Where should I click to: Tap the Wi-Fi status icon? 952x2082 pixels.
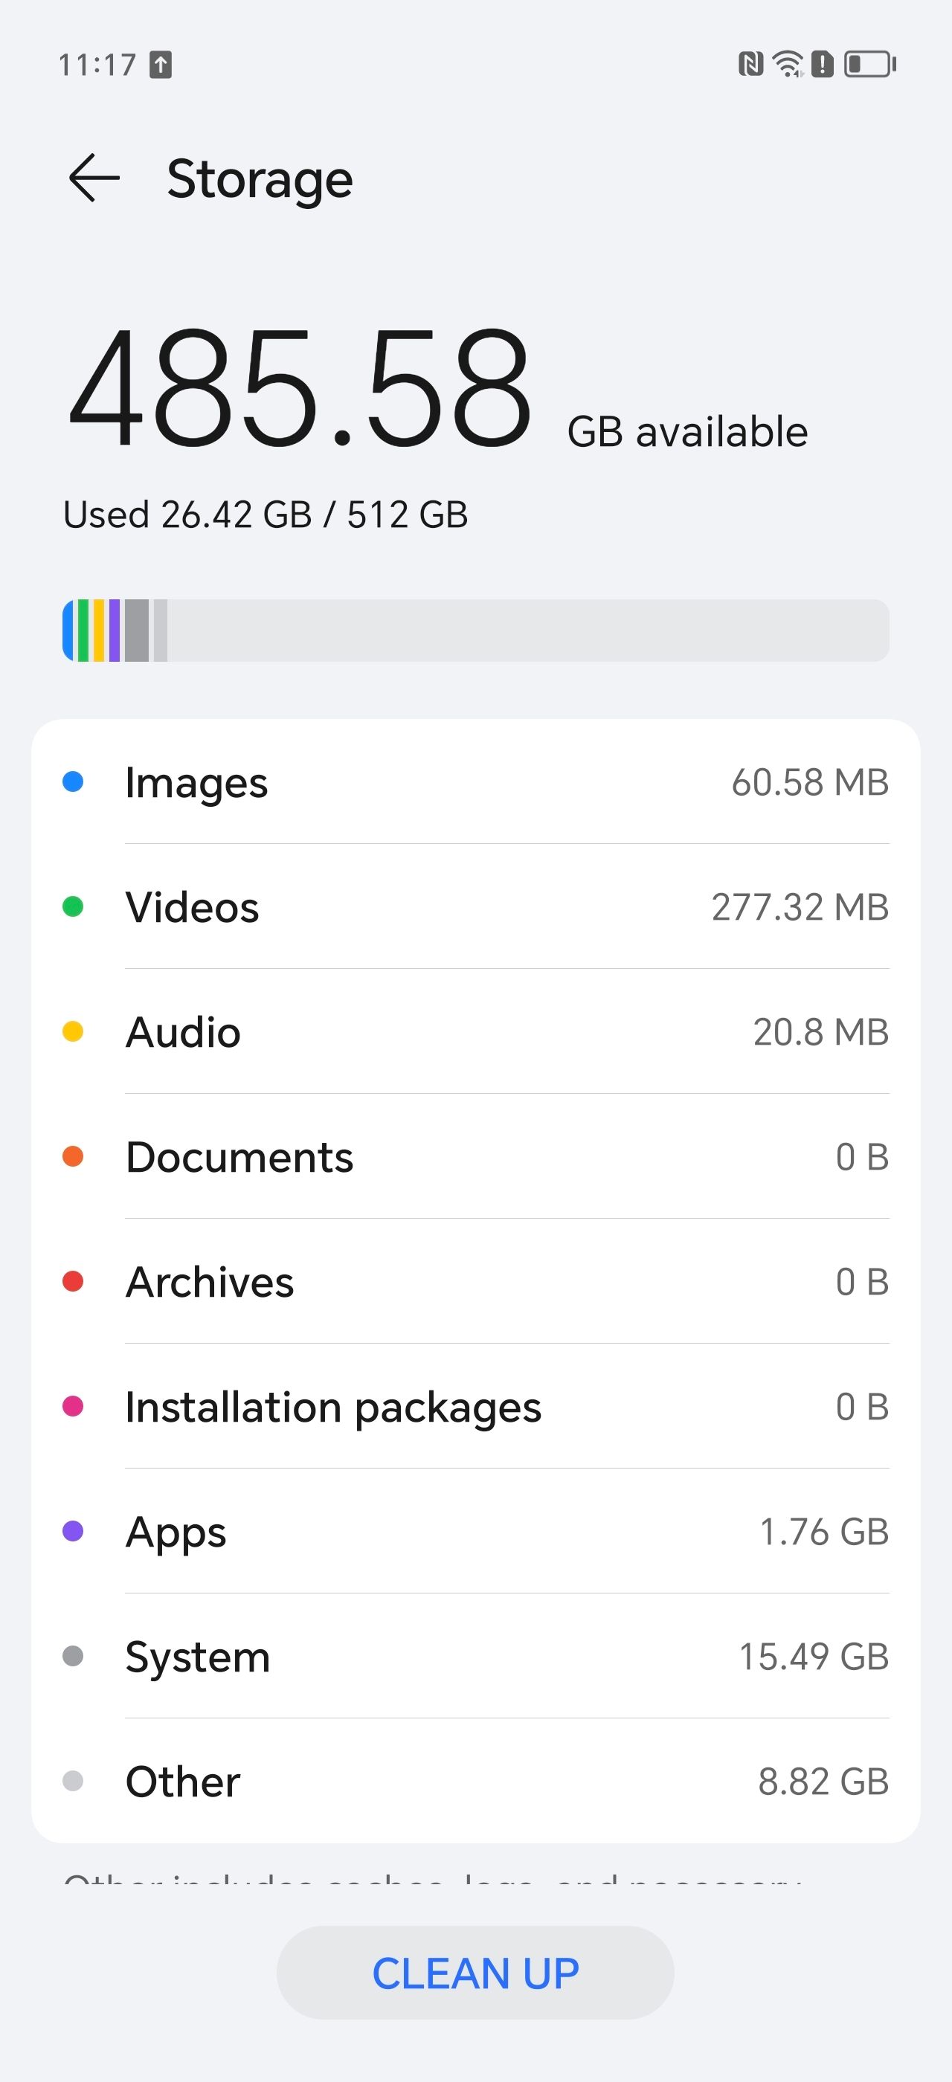tap(788, 64)
